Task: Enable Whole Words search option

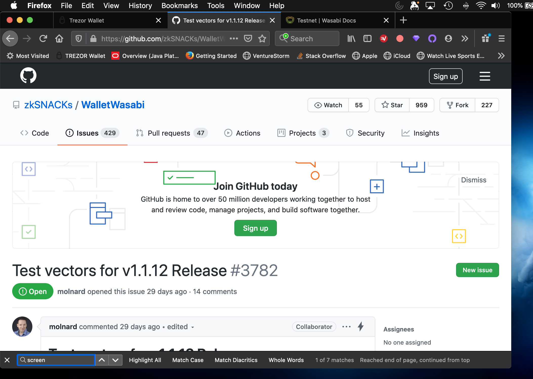Action: (286, 360)
